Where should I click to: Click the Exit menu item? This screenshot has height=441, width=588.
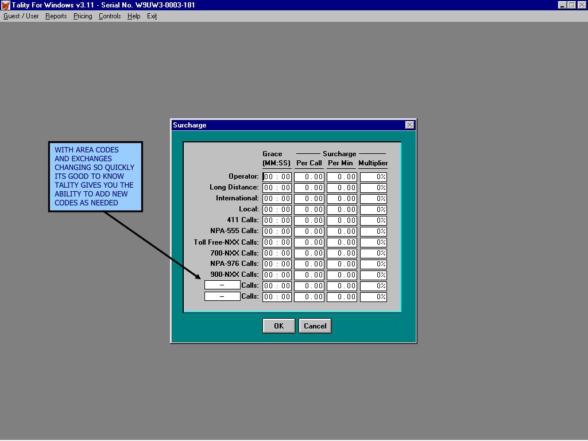(x=152, y=16)
